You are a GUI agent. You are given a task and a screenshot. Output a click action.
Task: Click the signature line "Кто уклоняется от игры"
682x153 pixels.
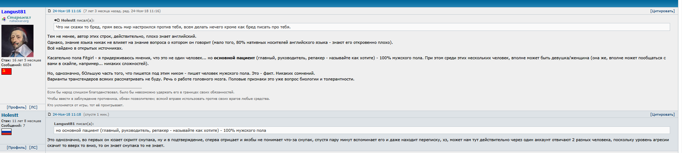(x=85, y=105)
